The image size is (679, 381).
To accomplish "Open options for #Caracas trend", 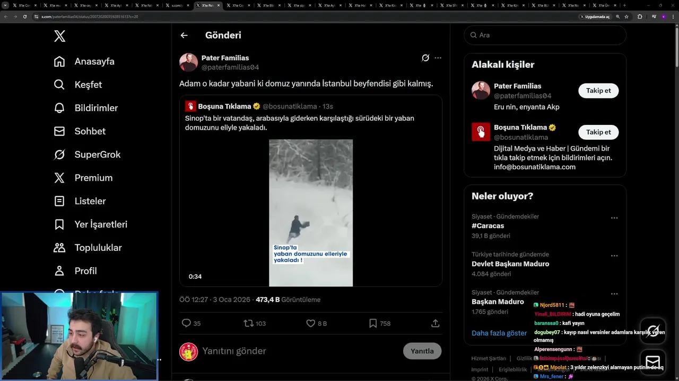I will pyautogui.click(x=614, y=218).
